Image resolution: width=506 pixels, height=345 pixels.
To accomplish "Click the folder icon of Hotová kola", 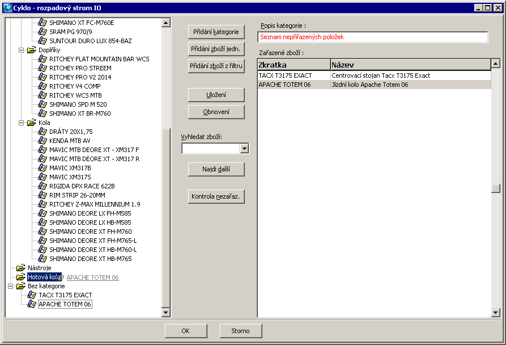I will coord(21,277).
